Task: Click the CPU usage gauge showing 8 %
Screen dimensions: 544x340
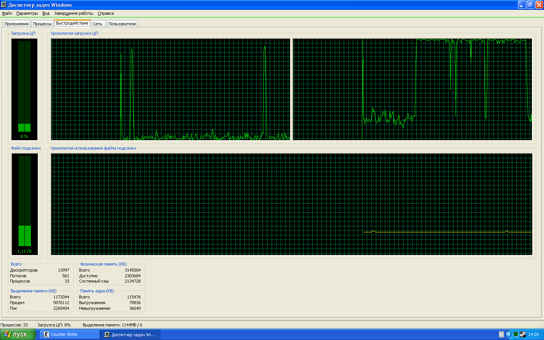Action: coord(24,89)
